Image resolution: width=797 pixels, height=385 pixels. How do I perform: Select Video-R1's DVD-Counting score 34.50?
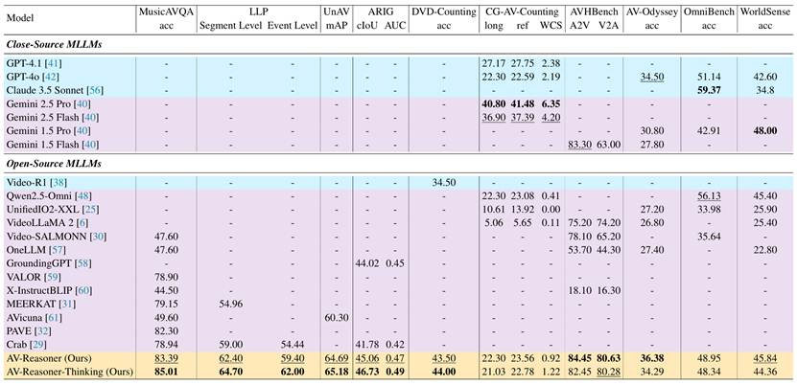[x=444, y=182]
